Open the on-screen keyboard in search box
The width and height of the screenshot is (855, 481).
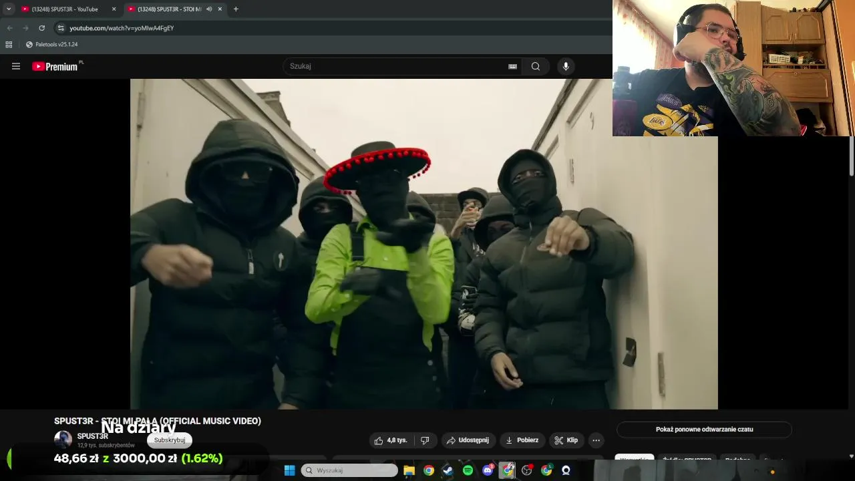pyautogui.click(x=512, y=66)
